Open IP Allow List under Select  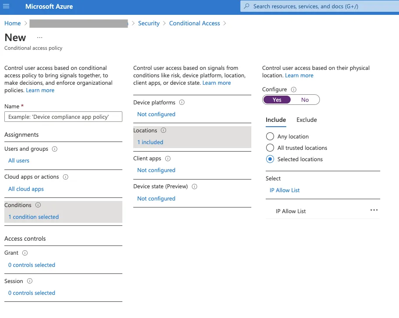tap(285, 190)
